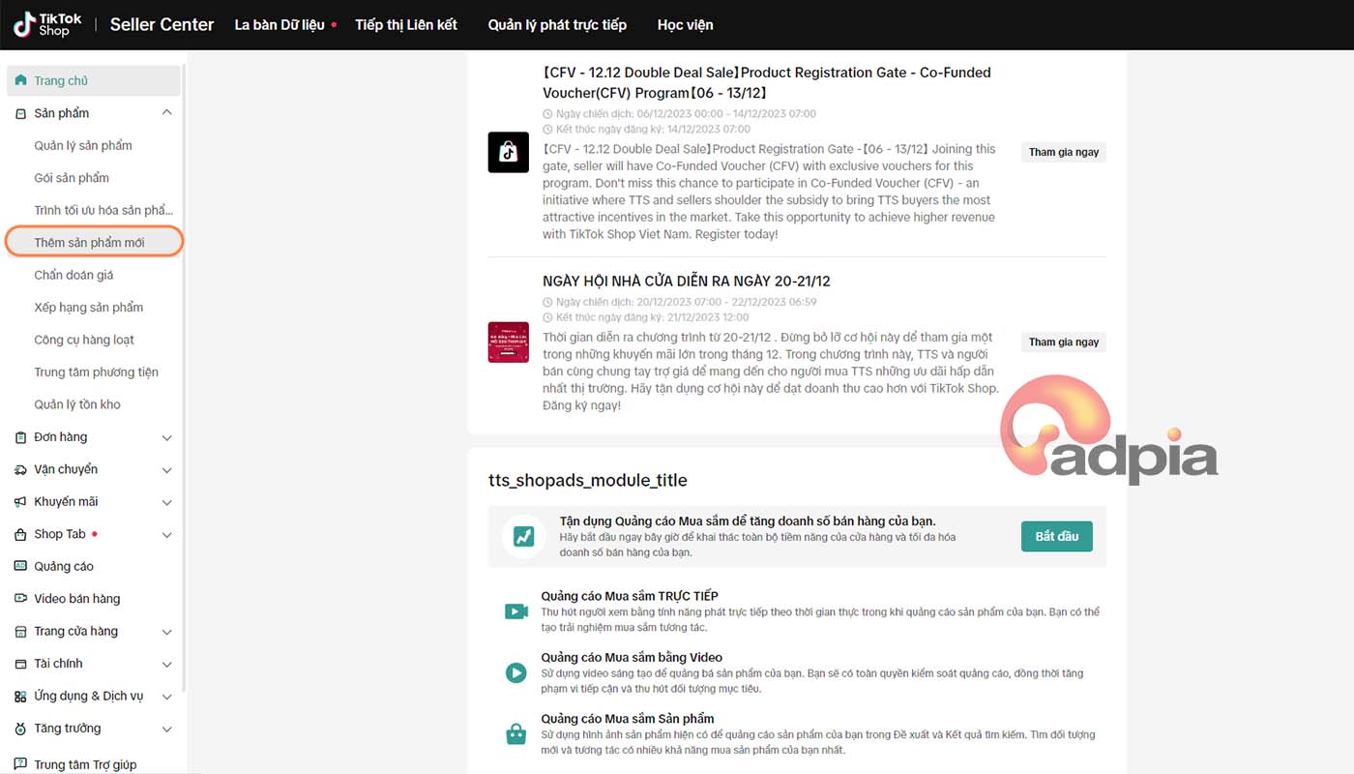Click the help icon beside Trung tâm Trợ giúp
This screenshot has width=1354, height=774.
(x=21, y=764)
